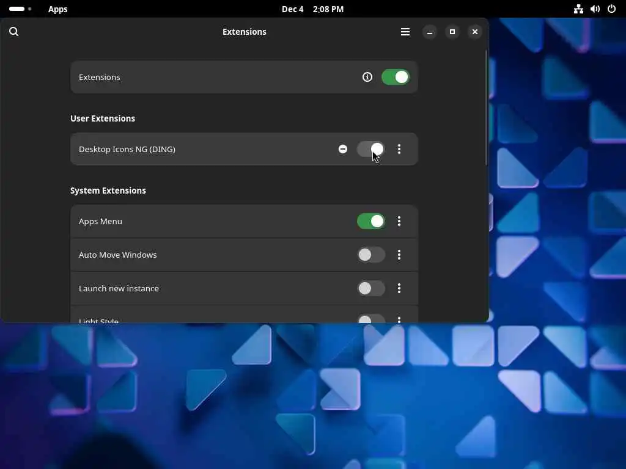Open the clock showing Dec 4 2:08 PM
Viewport: 626px width, 469px height.
[312, 9]
